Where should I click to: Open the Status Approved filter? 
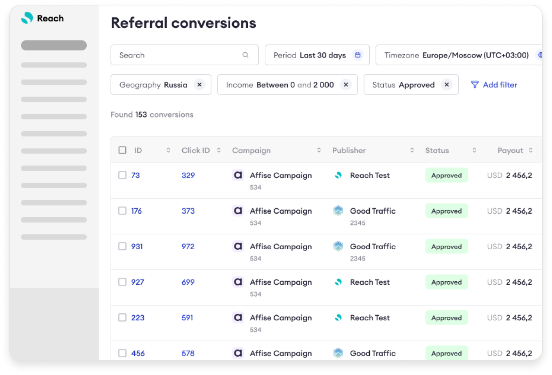click(411, 85)
